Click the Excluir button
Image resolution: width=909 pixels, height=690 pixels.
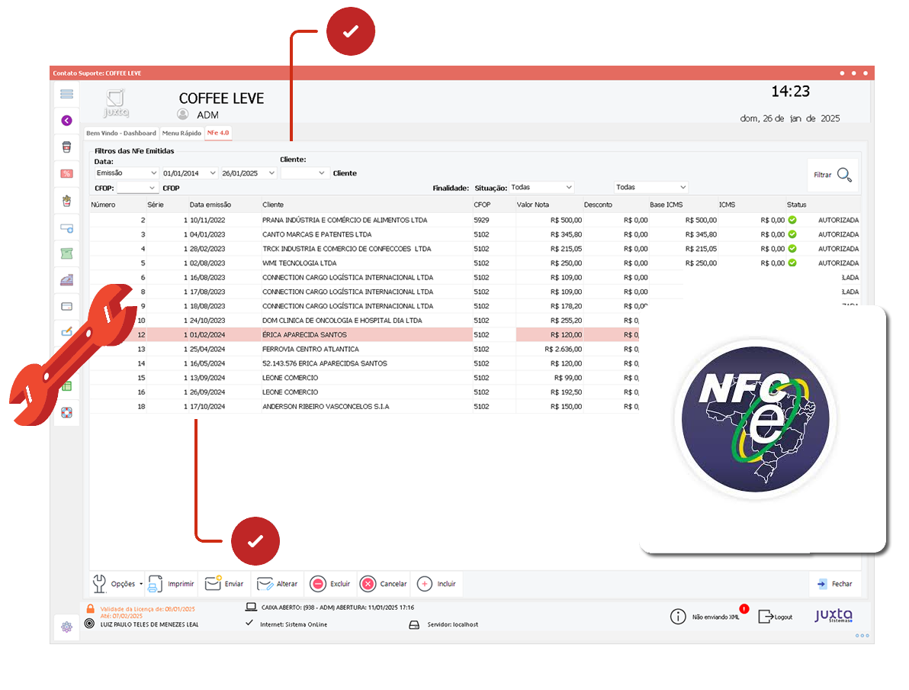tap(330, 584)
